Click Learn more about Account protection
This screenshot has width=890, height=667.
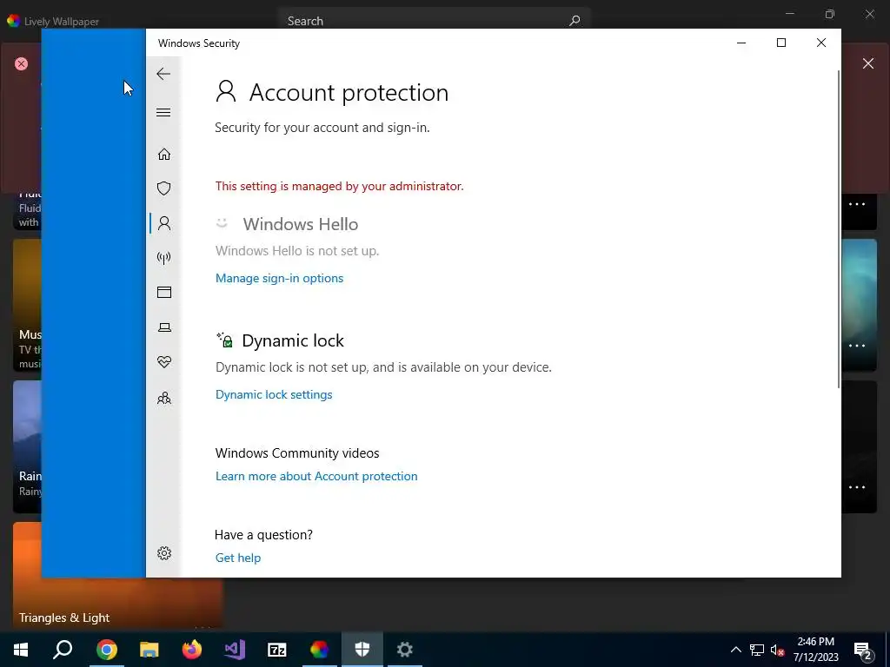316,476
